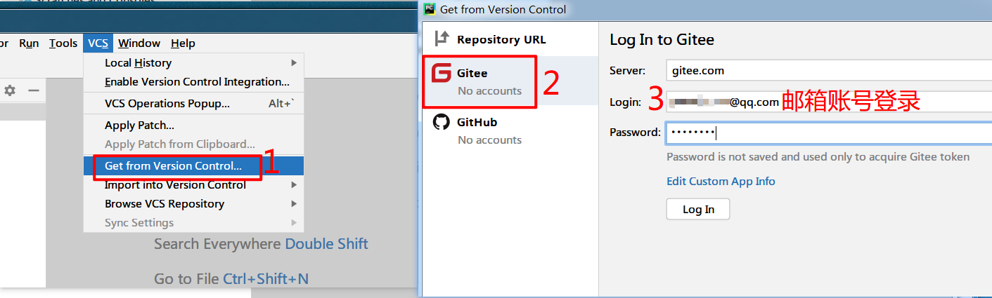Click the Repository URL branch icon
992x298 pixels.
click(x=441, y=39)
